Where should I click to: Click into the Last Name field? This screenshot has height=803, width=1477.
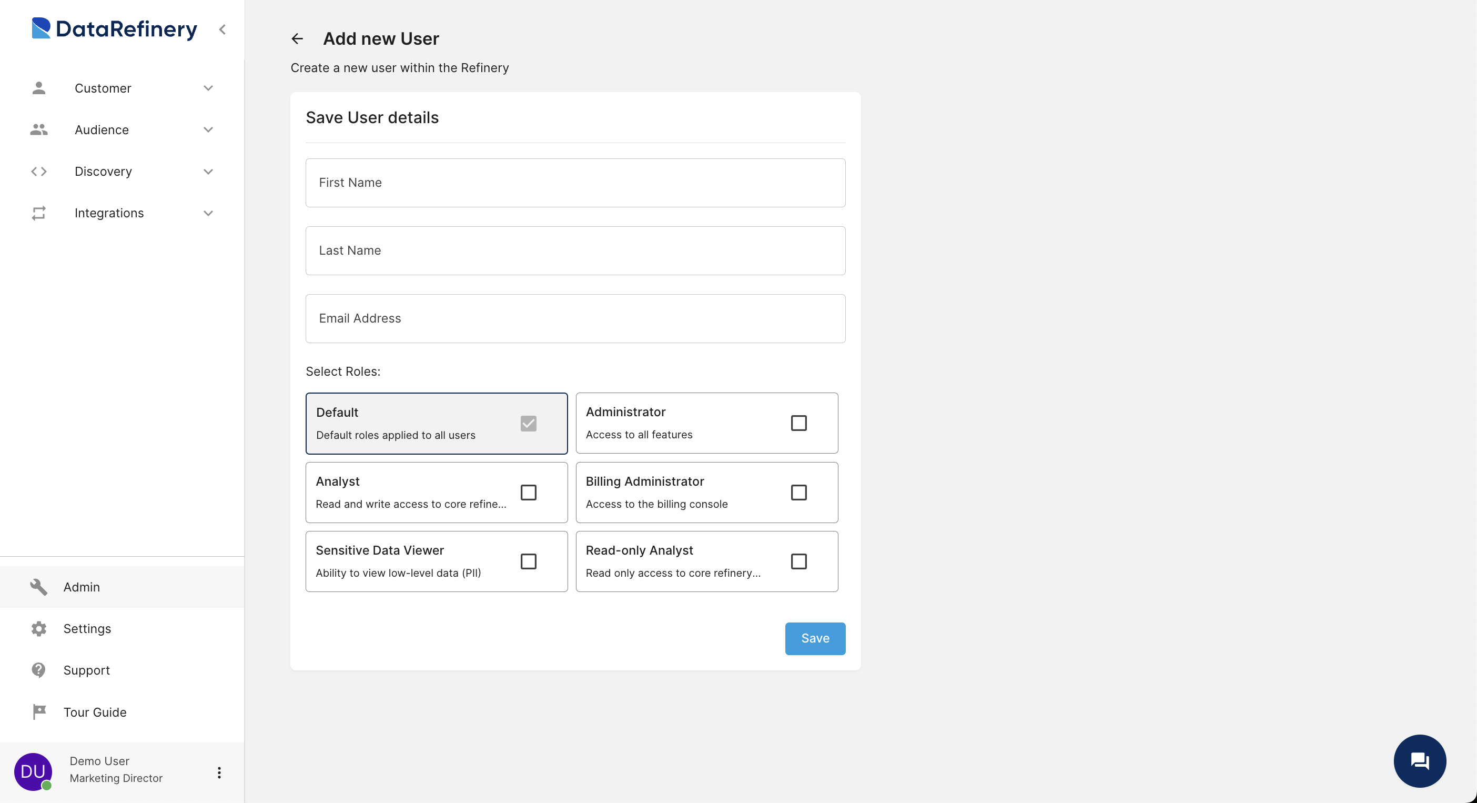[x=575, y=250]
